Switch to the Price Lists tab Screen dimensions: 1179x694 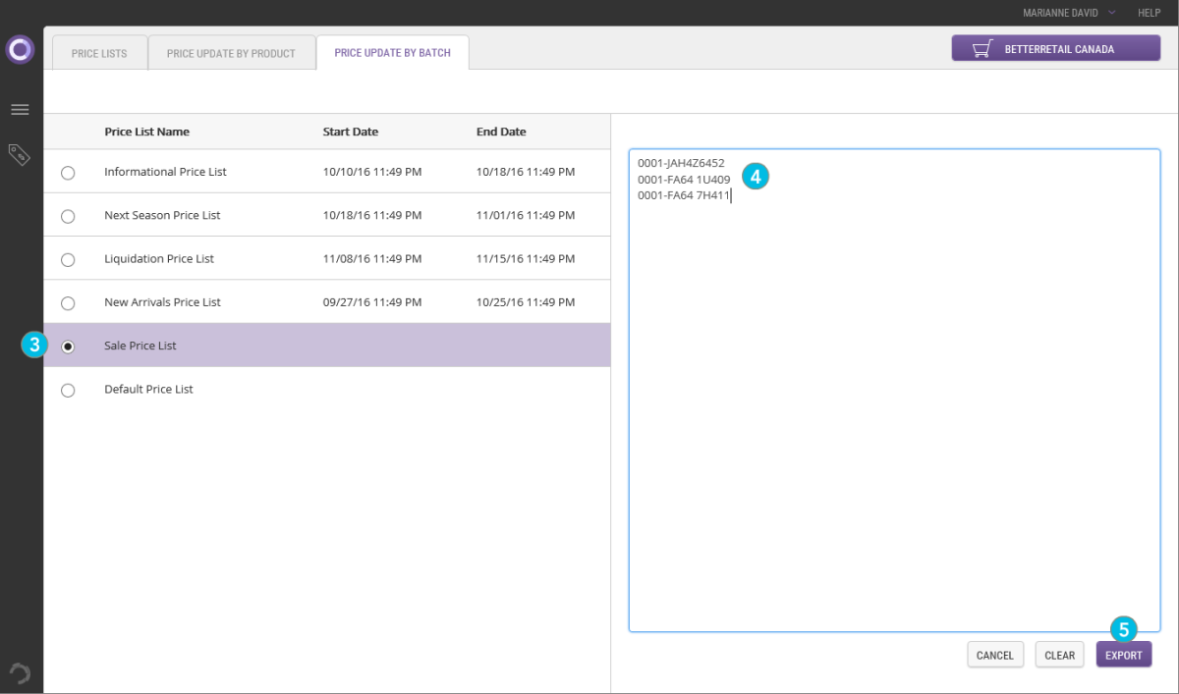click(99, 53)
